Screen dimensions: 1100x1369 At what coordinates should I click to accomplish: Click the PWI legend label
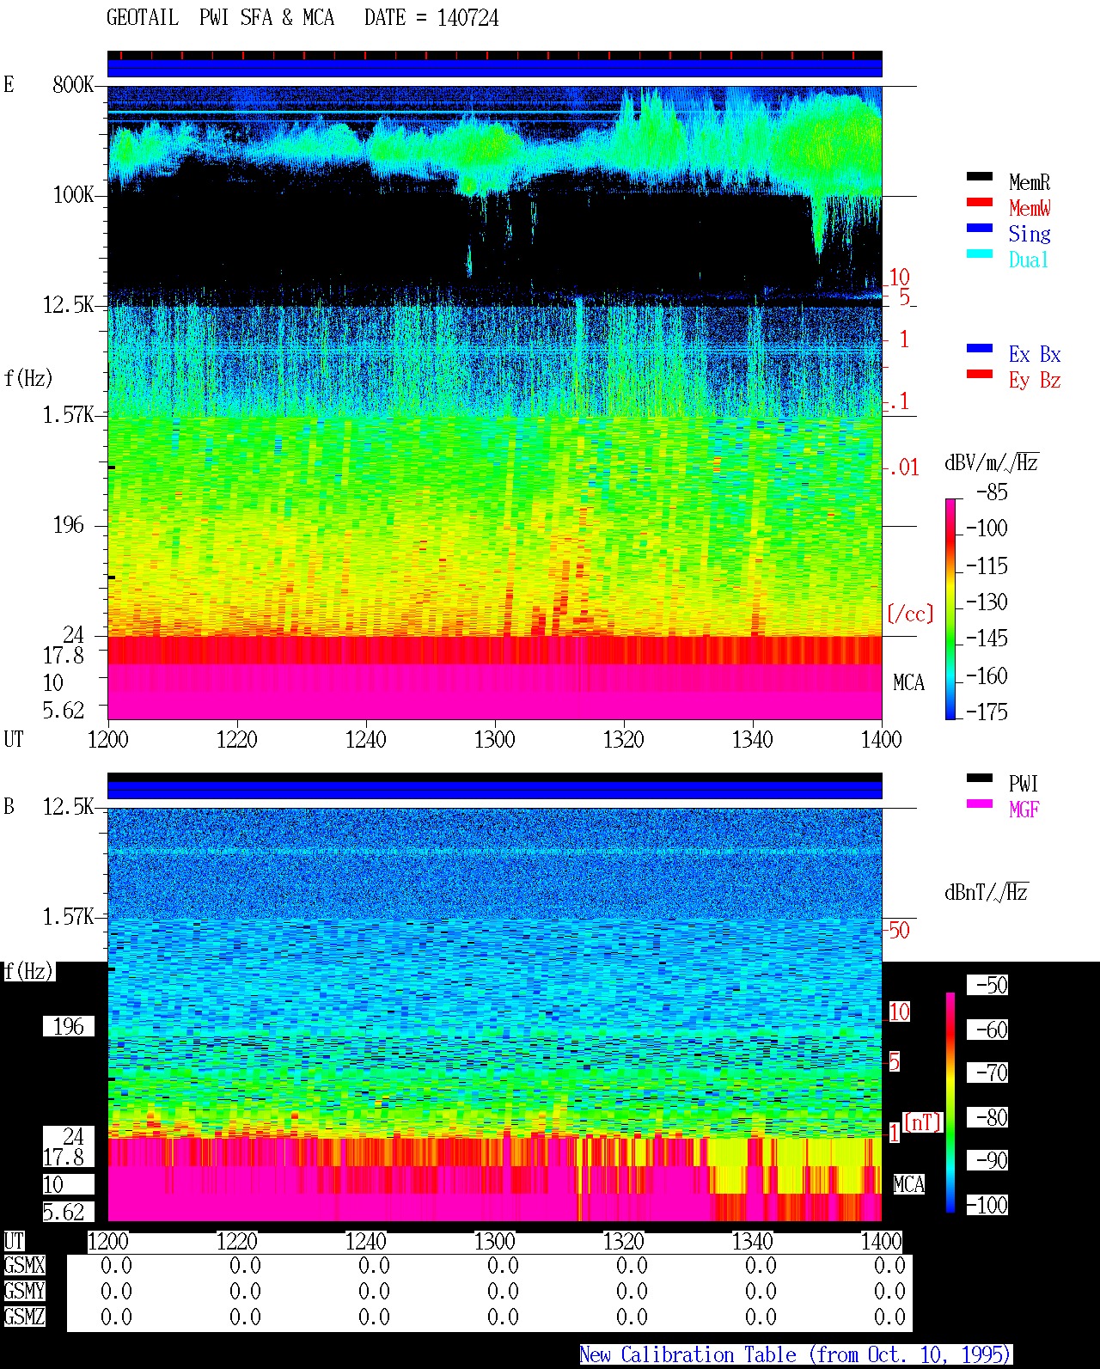point(1024,784)
